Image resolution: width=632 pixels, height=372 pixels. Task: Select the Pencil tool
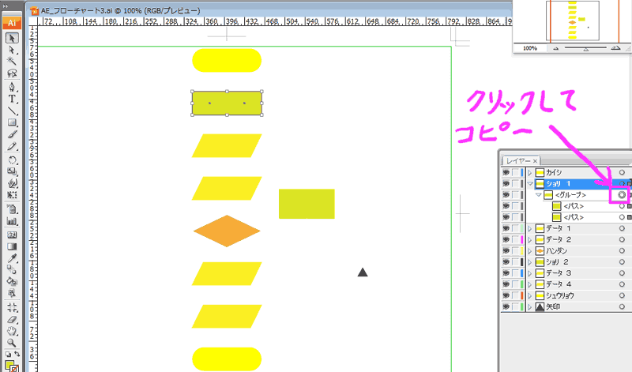pos(12,146)
